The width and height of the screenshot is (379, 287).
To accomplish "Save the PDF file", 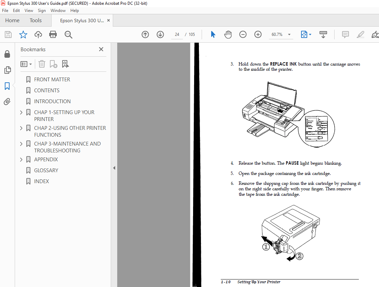I will 8,35.
